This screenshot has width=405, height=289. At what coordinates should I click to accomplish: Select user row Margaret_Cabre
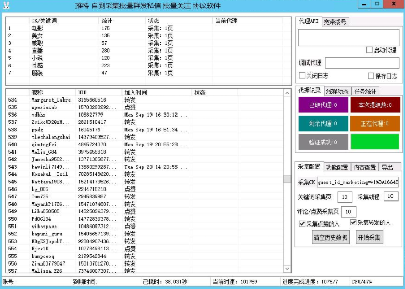click(x=145, y=99)
